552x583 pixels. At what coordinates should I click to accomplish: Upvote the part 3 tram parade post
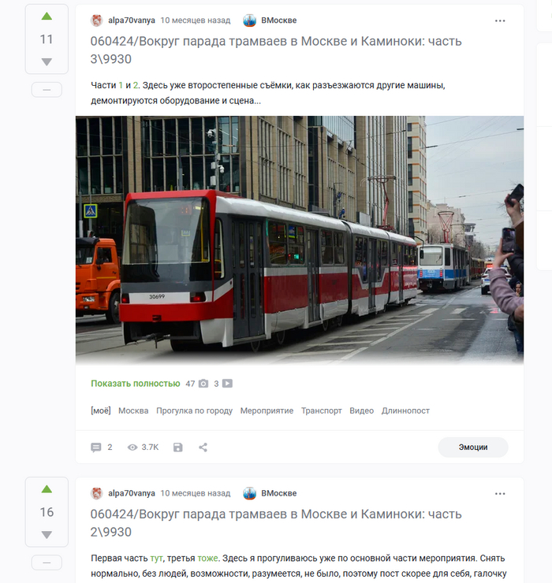click(x=47, y=16)
